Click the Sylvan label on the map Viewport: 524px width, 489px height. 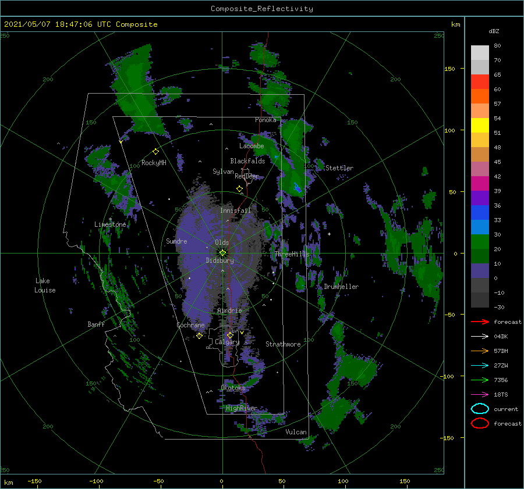[x=223, y=172]
